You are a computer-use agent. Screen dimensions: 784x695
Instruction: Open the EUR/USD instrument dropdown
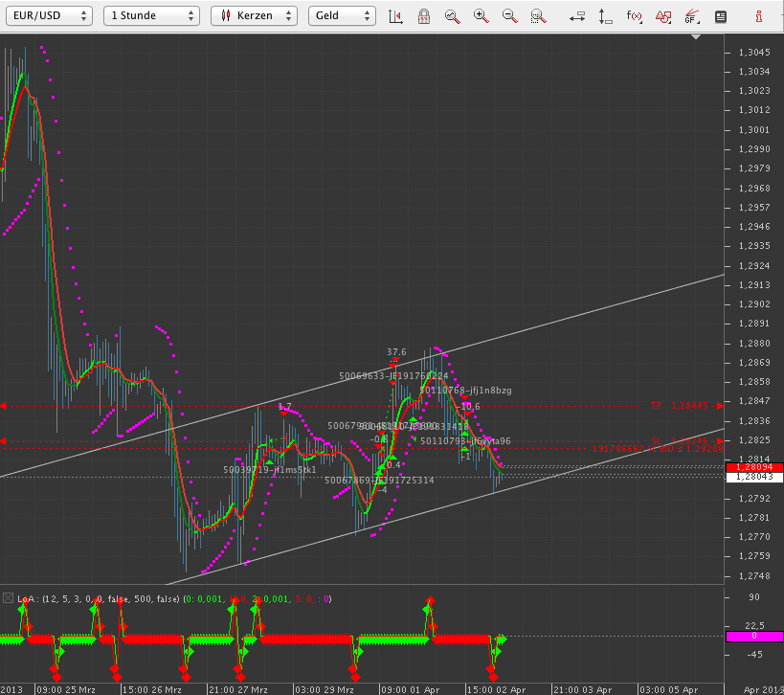point(49,15)
